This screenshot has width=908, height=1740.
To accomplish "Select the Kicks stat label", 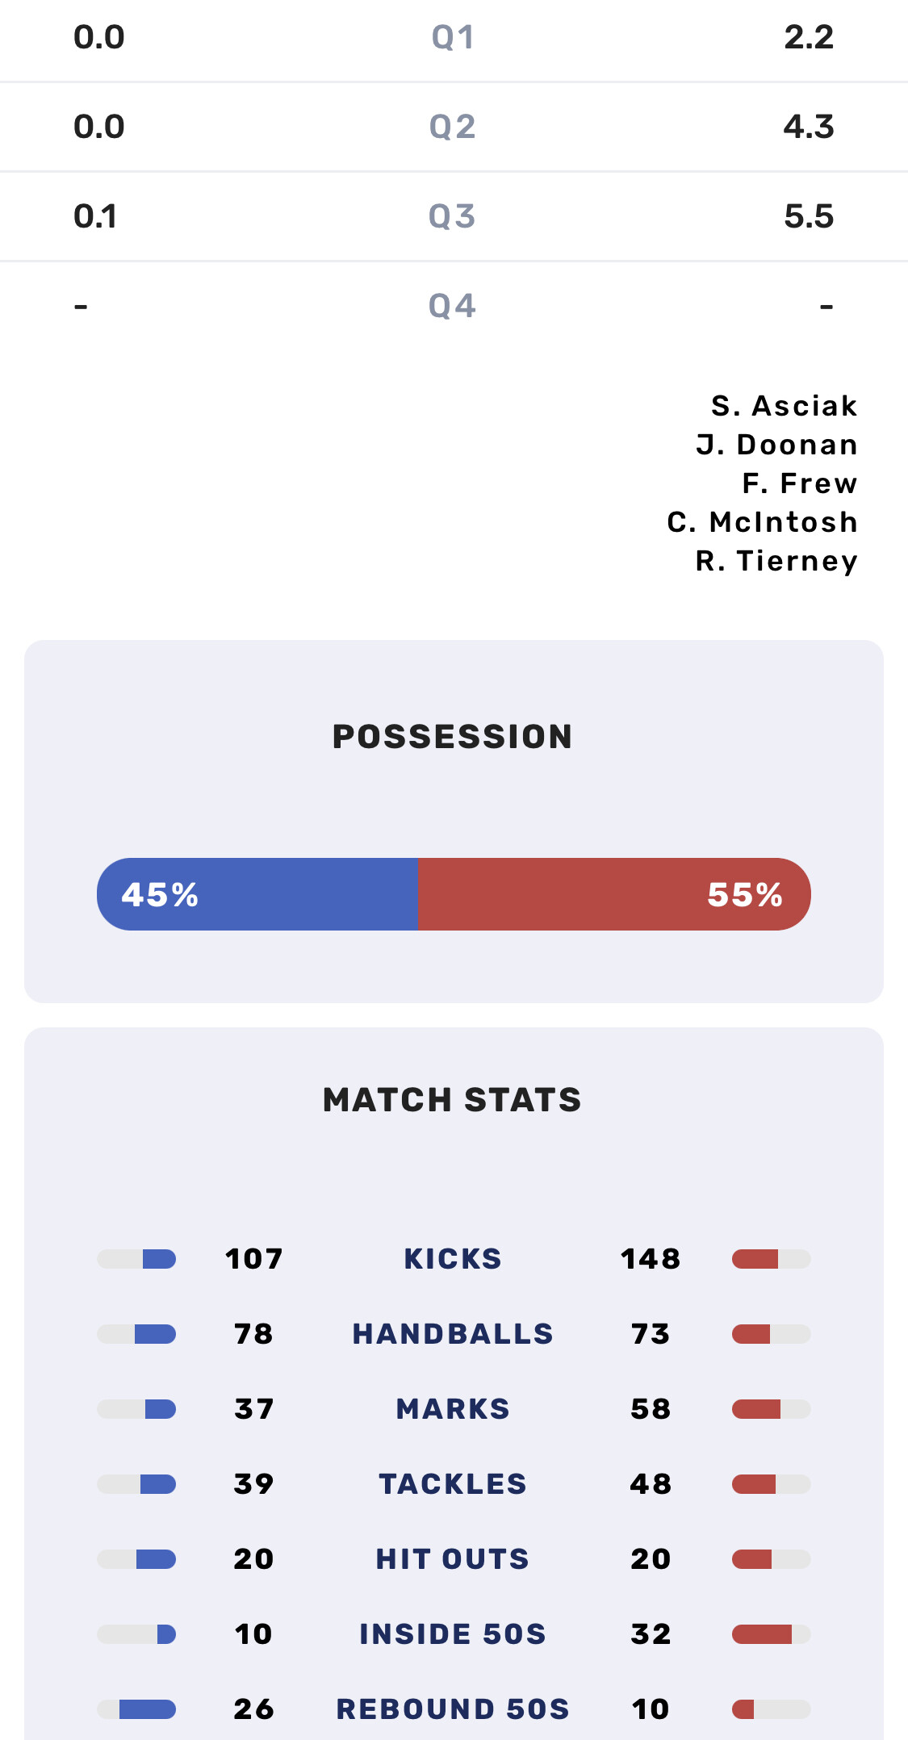I will pyautogui.click(x=453, y=1259).
